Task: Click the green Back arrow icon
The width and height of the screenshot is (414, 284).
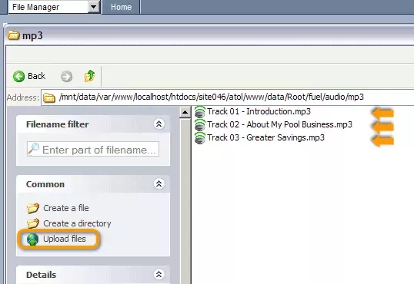Action: pos(18,77)
